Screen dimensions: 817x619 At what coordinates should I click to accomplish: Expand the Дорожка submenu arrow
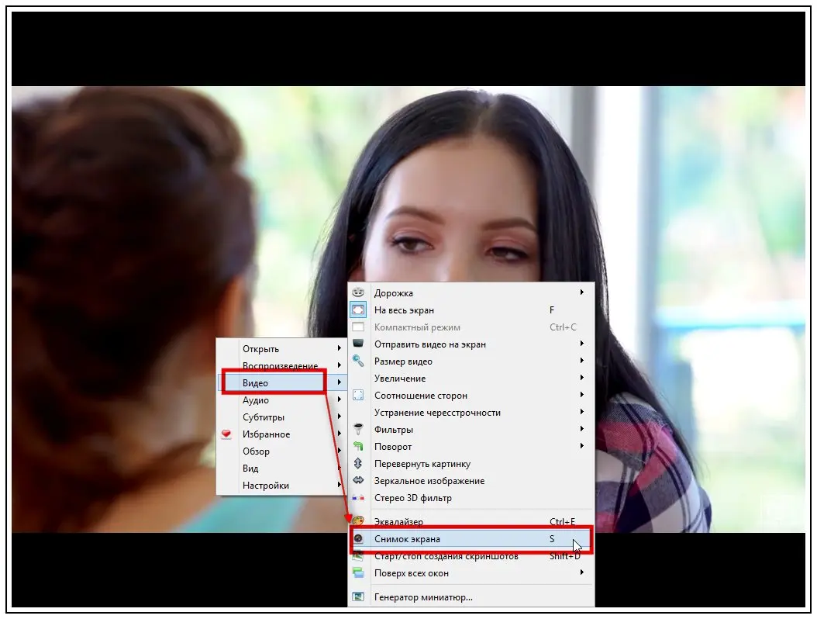click(582, 292)
